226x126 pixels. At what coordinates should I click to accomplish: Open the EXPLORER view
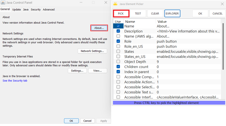[172, 13]
